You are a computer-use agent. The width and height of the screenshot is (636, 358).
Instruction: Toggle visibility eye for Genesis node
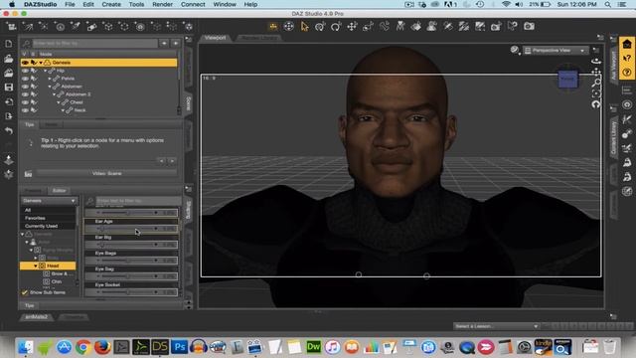coord(25,63)
